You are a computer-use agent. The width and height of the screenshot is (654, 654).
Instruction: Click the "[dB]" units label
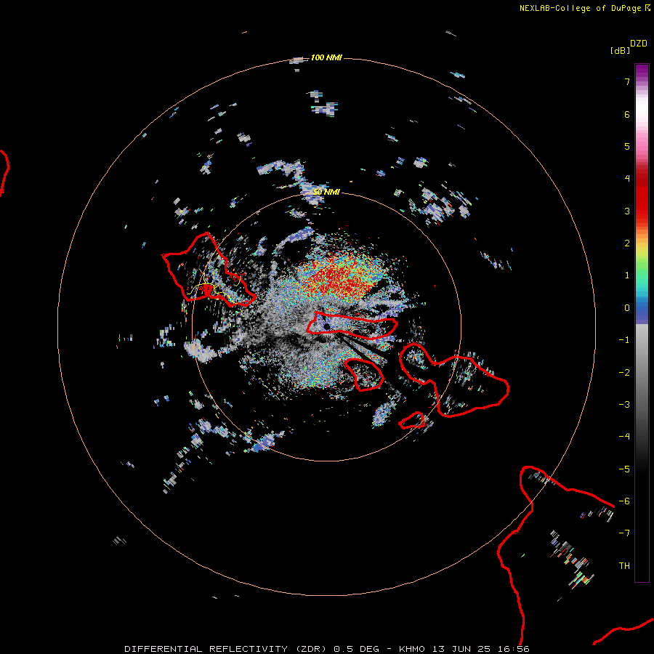click(x=620, y=51)
